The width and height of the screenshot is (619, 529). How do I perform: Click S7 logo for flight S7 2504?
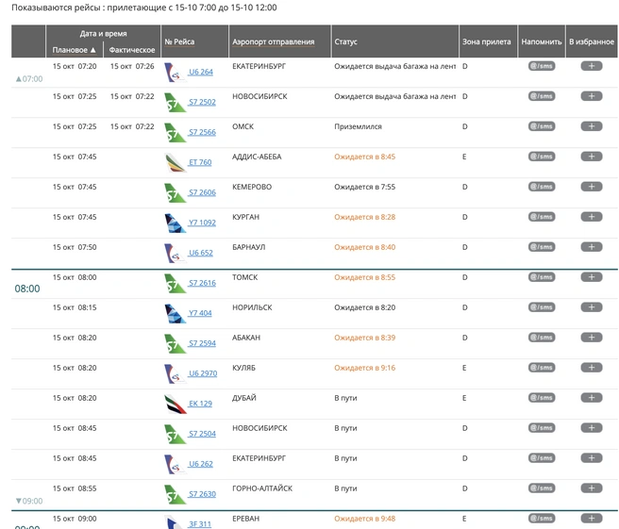(x=175, y=435)
